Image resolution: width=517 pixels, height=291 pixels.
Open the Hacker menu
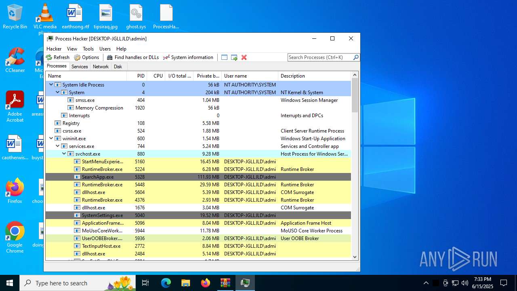click(x=54, y=49)
